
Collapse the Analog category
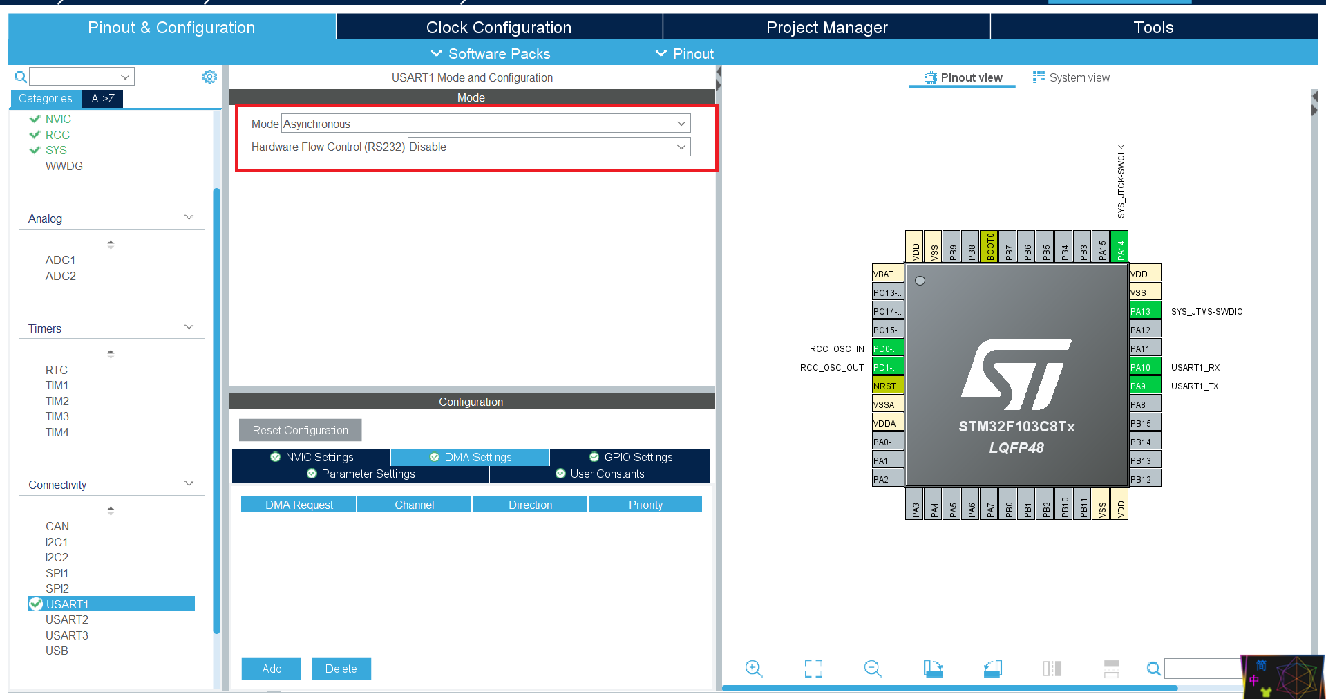(189, 218)
